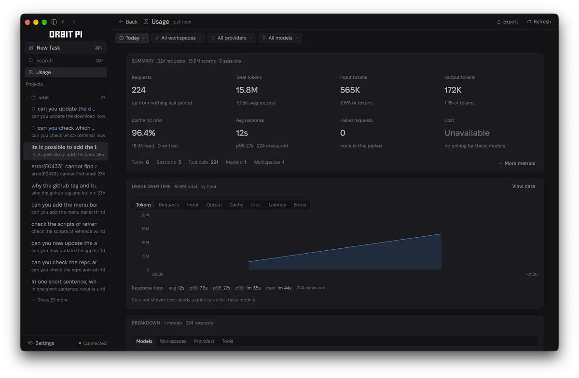Click the history back arrow beside sidebar toggle
The width and height of the screenshot is (579, 378).
[x=64, y=22]
